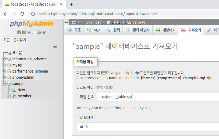Viewport: 219px width, 139px height.
Task: Reload the page with browser refresh
Action: [22, 14]
